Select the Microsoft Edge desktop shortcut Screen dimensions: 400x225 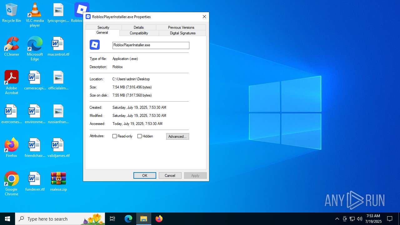[x=35, y=48]
